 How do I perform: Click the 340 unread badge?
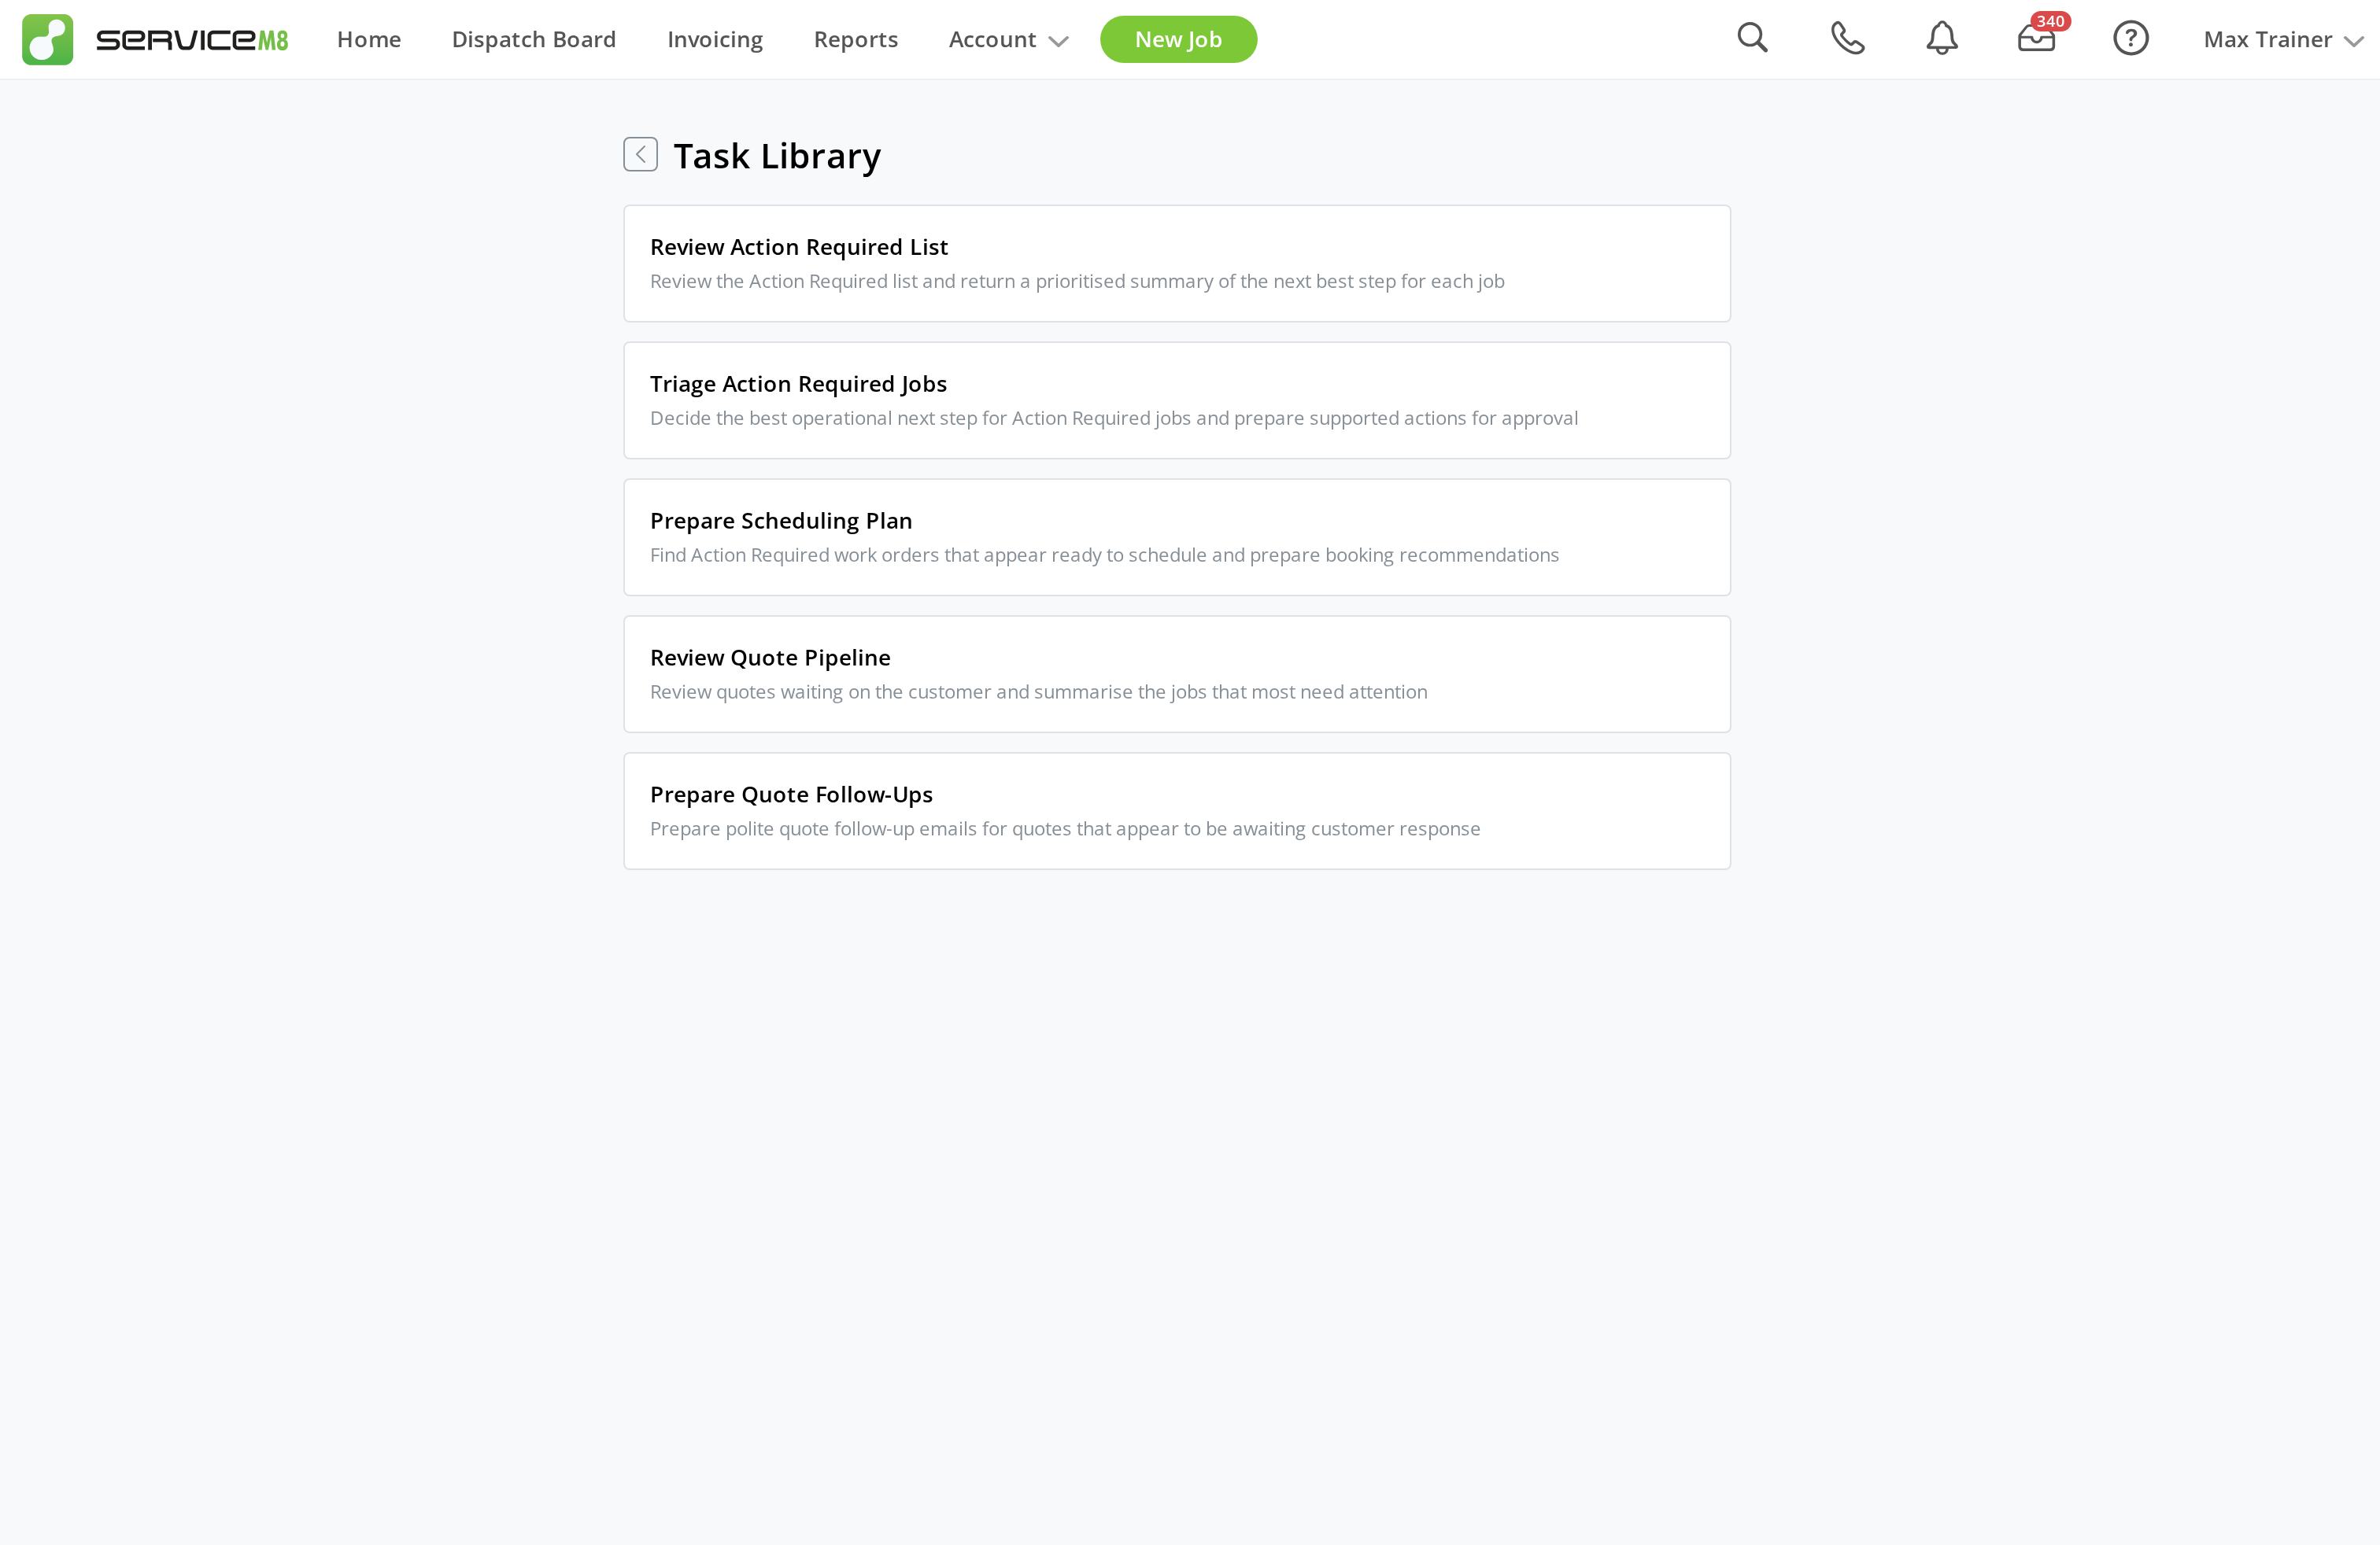(2051, 20)
